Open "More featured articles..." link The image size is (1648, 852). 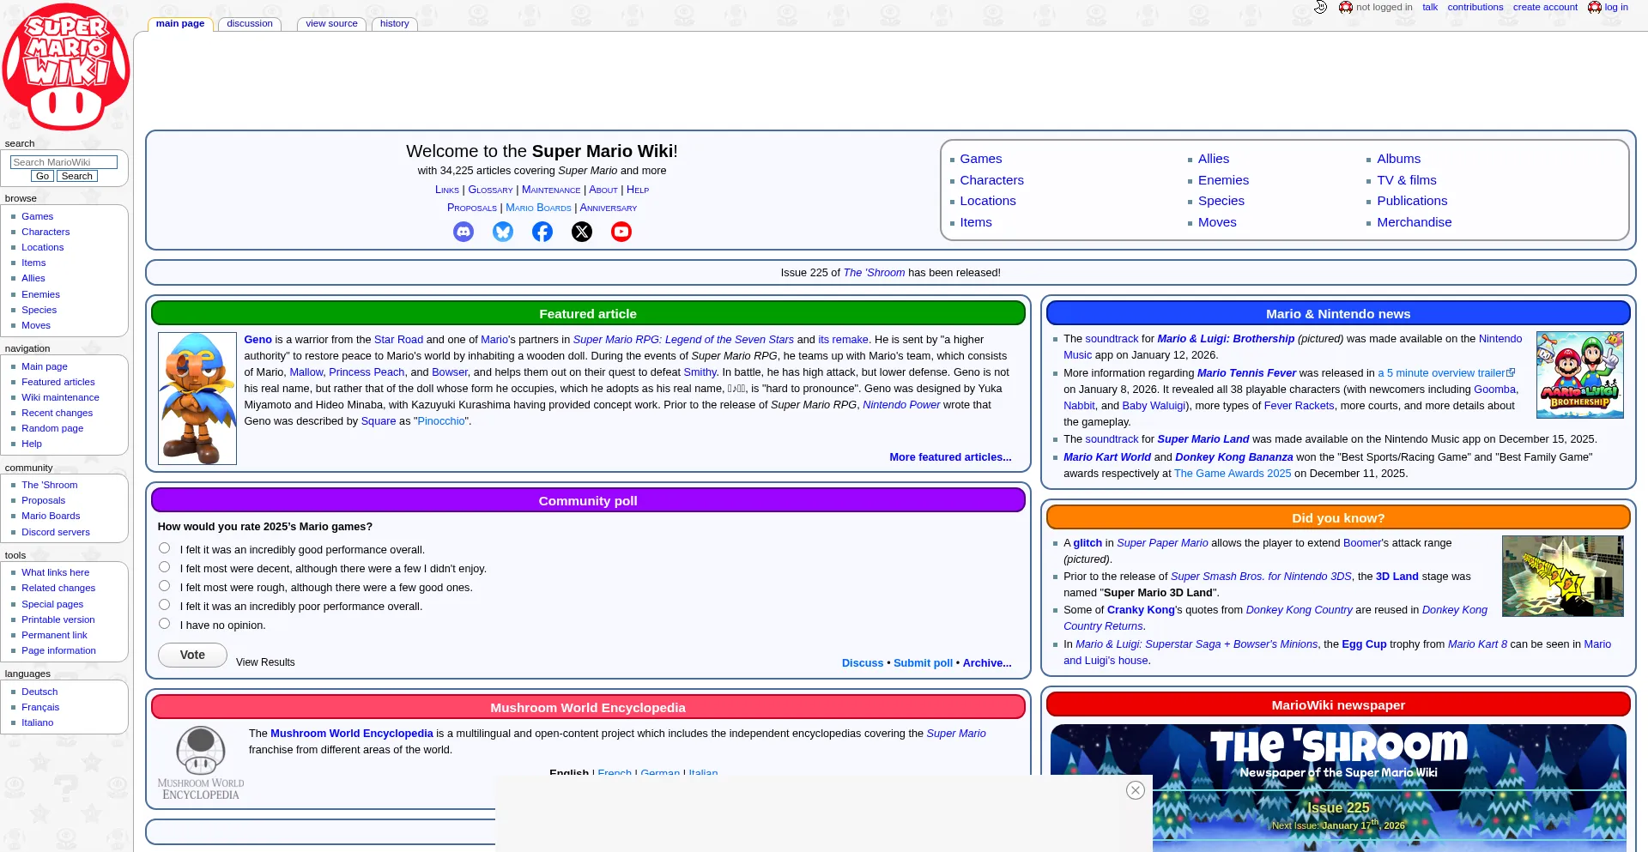pos(949,457)
